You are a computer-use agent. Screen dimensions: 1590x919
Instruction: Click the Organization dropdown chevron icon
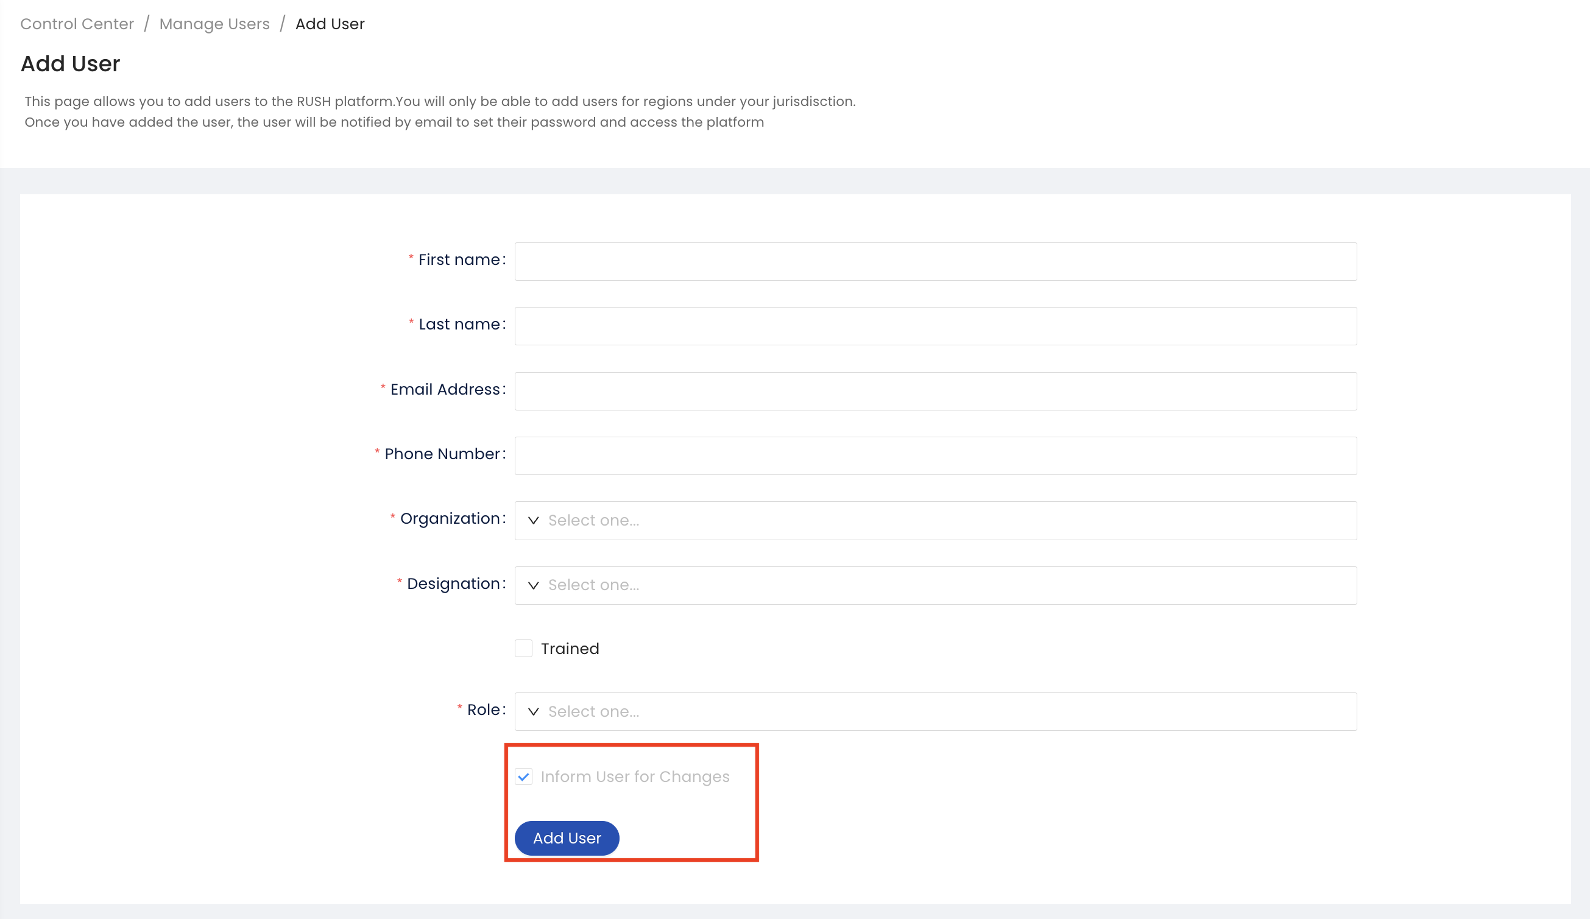tap(533, 520)
